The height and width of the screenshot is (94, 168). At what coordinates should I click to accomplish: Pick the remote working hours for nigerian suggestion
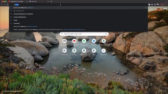(78, 14)
